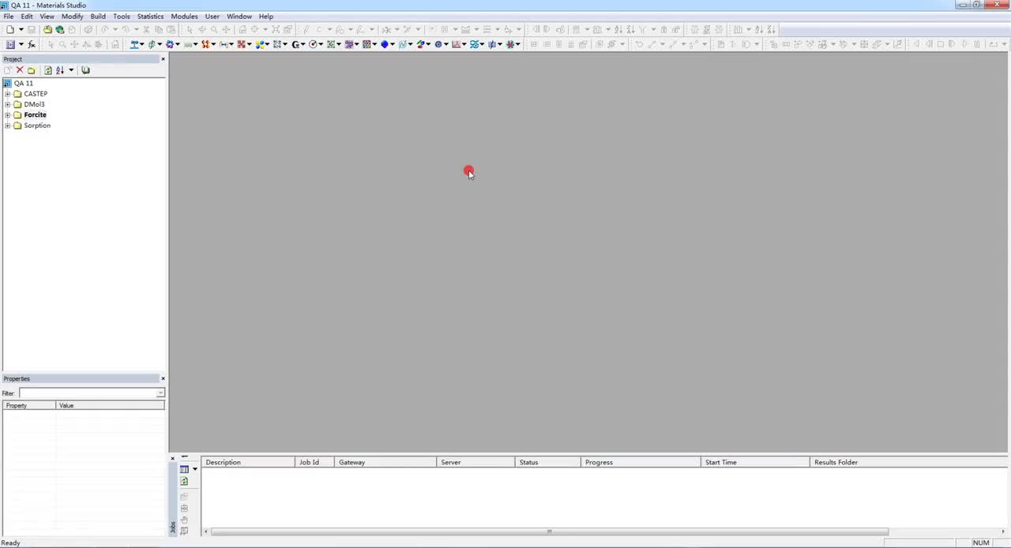Viewport: 1011px width, 548px height.
Task: Click the green globe icon in main toolbar
Action: tap(59, 29)
